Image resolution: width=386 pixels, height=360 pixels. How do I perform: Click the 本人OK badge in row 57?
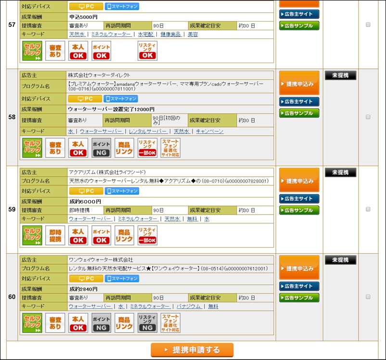tap(78, 51)
